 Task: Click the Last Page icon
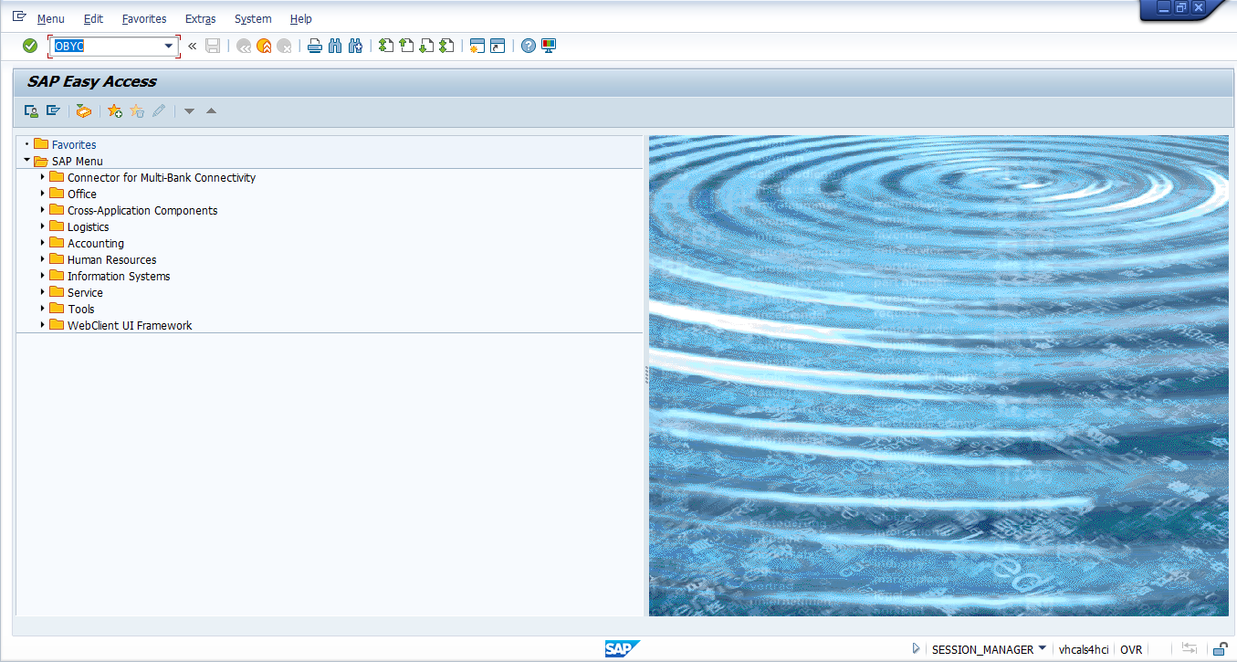(446, 46)
